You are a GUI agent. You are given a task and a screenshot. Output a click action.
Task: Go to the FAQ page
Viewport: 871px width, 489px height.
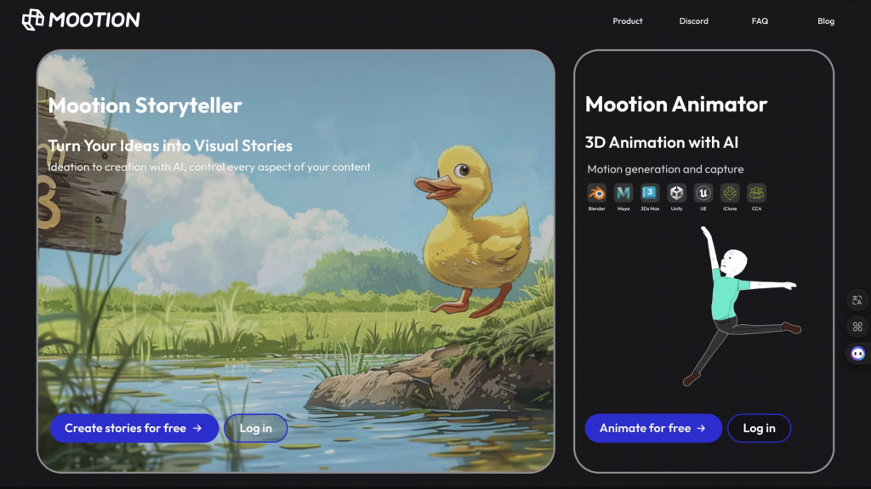click(x=760, y=21)
